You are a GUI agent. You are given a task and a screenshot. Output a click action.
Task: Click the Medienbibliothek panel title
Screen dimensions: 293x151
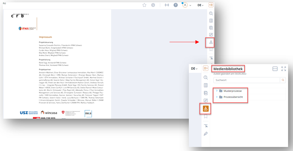(228, 69)
